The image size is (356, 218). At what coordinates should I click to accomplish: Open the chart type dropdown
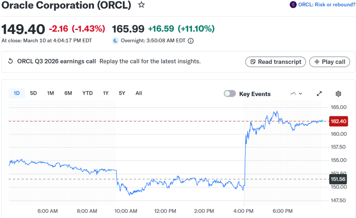[296, 94]
